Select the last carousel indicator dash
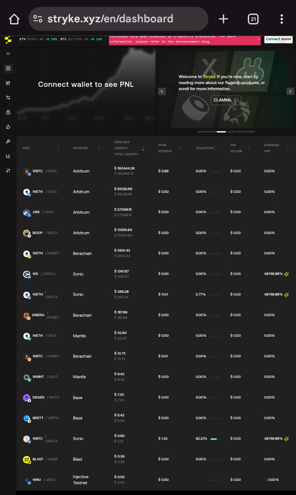Image resolution: width=296 pixels, height=495 pixels. 250,132
